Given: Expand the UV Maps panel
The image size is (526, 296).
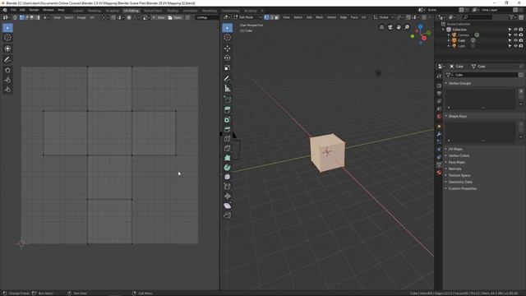Looking at the screenshot, I should click(454, 149).
